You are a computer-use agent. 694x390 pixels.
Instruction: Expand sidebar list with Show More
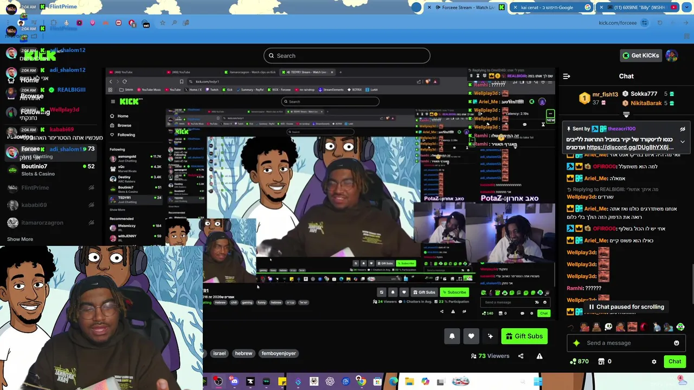tap(20, 239)
